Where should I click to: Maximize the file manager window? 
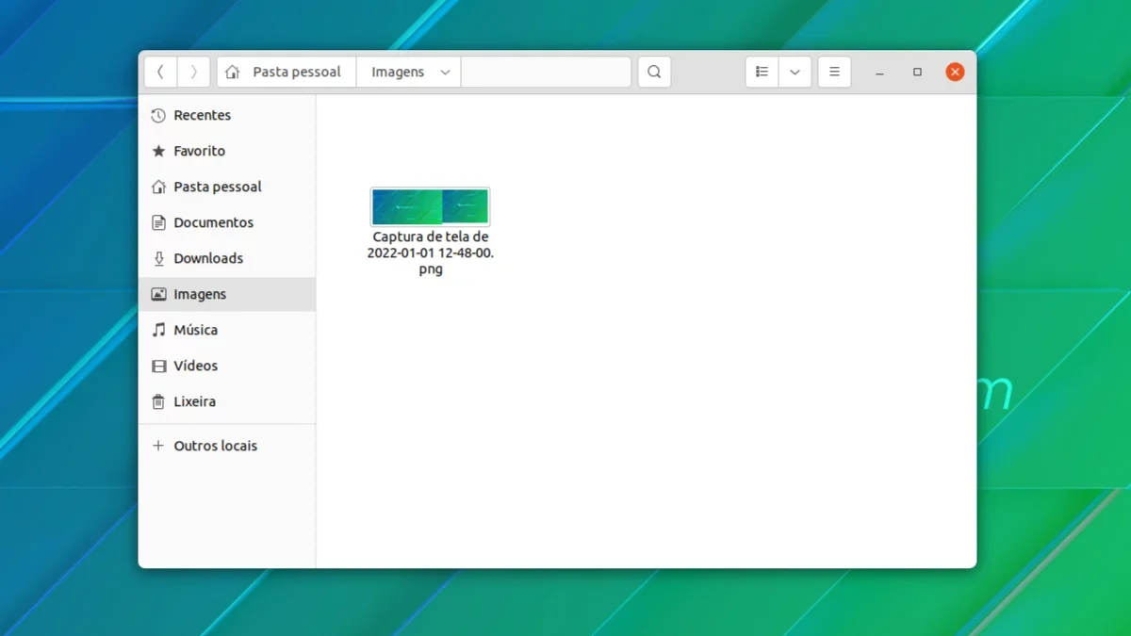[917, 72]
